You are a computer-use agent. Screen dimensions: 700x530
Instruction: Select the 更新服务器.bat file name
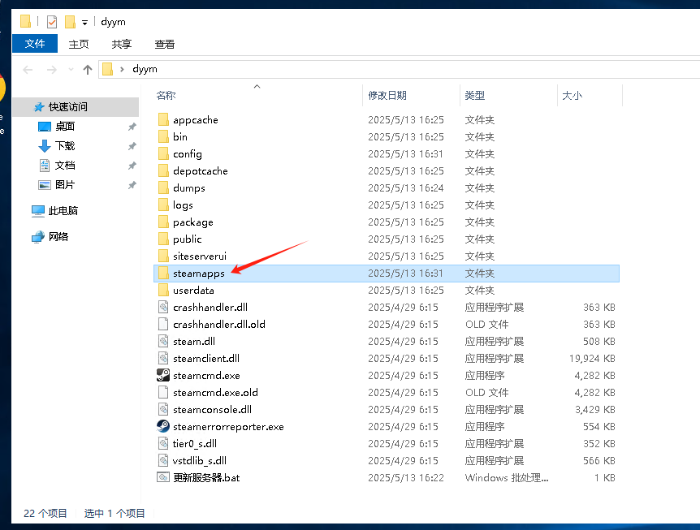click(x=206, y=477)
